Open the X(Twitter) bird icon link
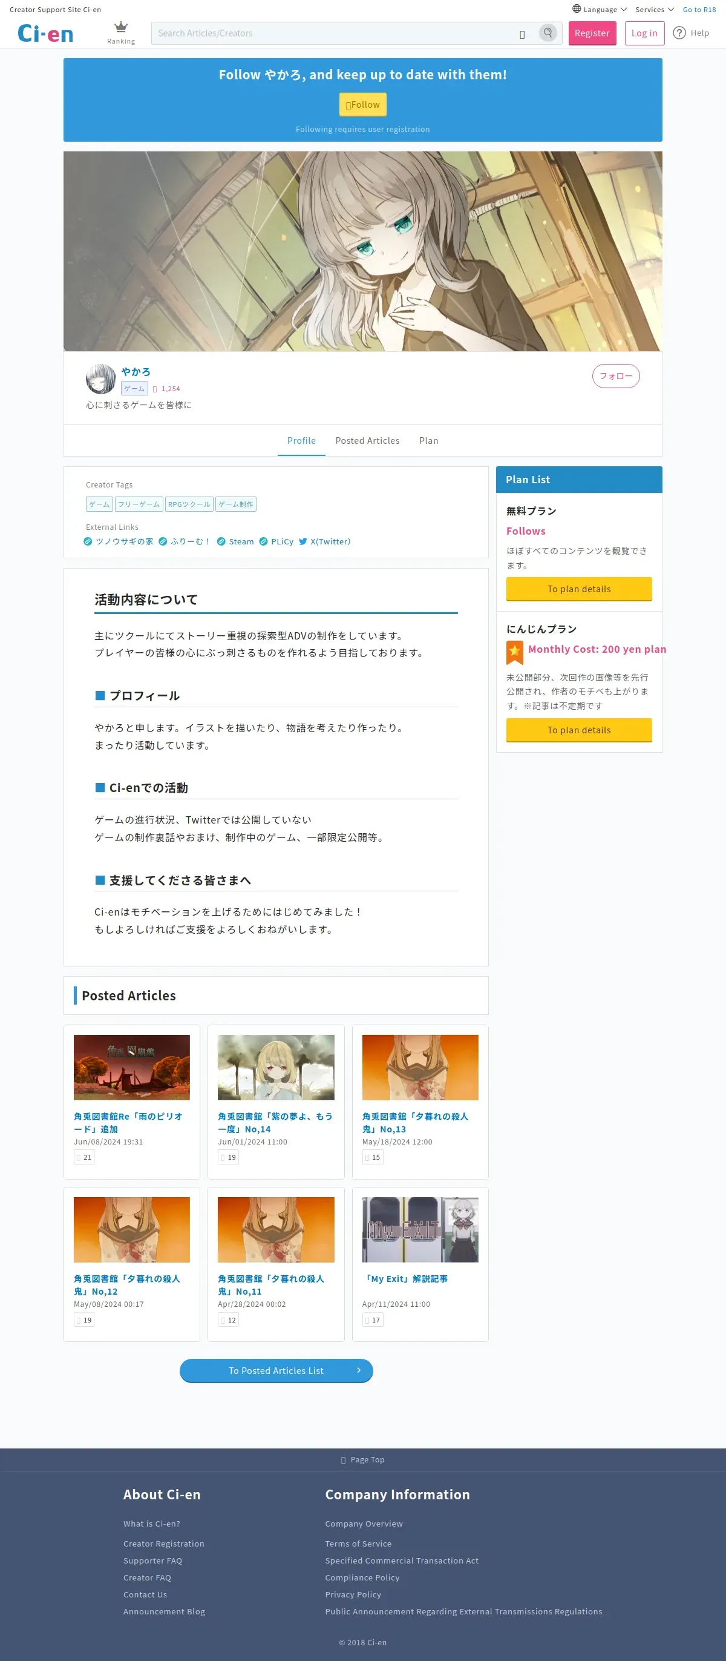 [x=302, y=541]
